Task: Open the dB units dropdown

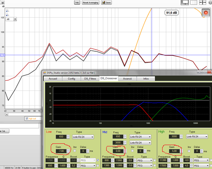Action: (x=15, y=19)
